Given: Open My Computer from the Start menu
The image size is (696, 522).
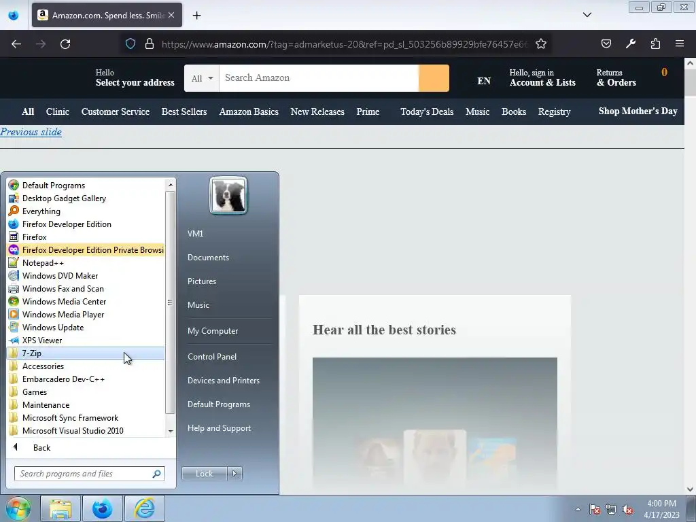Looking at the screenshot, I should tap(213, 331).
